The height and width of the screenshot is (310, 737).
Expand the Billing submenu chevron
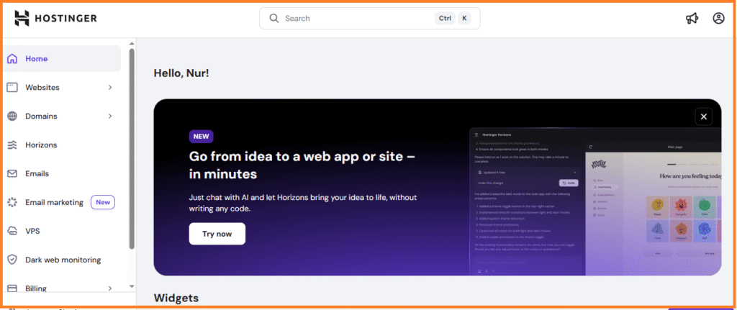[x=110, y=288]
